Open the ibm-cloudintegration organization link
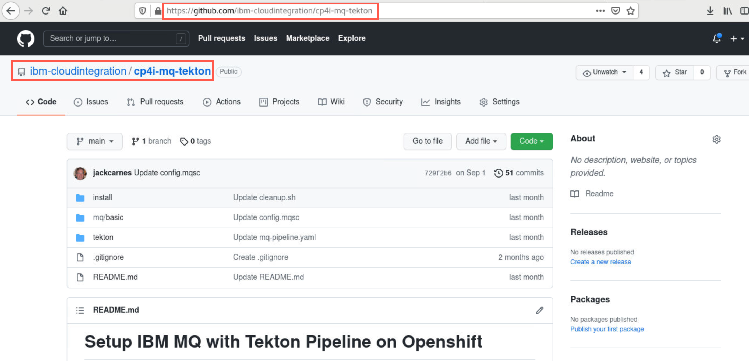This screenshot has width=749, height=361. coord(78,71)
